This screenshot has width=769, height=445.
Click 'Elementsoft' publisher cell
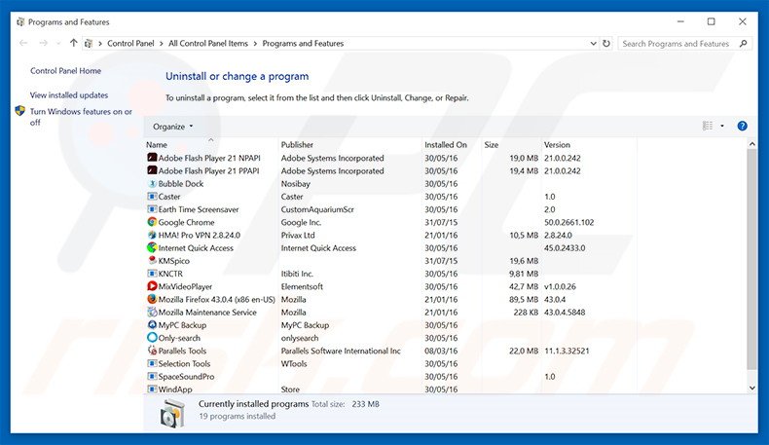coord(302,286)
